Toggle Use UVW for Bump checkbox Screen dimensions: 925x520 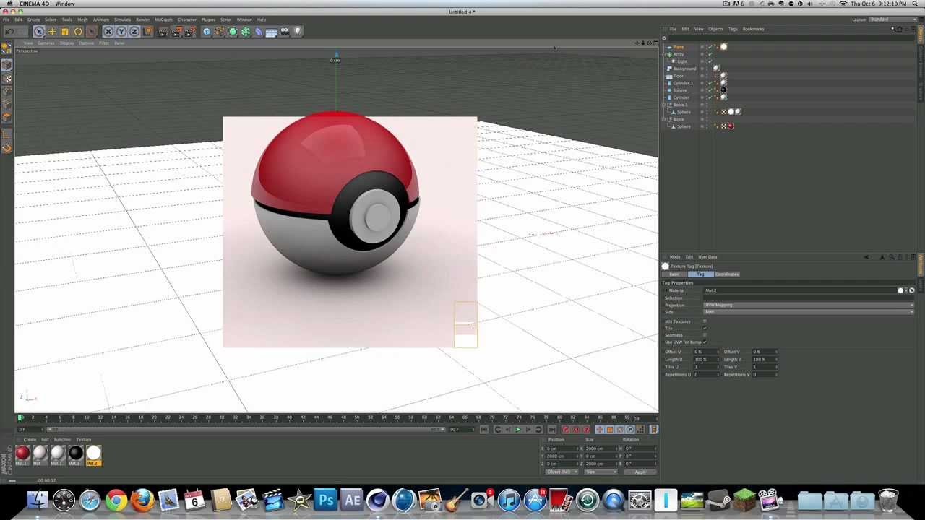coord(705,342)
